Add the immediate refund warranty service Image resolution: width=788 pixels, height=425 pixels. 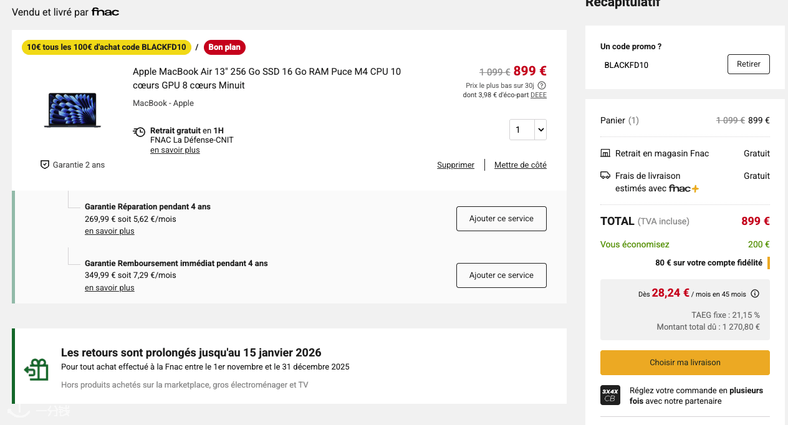tap(501, 275)
